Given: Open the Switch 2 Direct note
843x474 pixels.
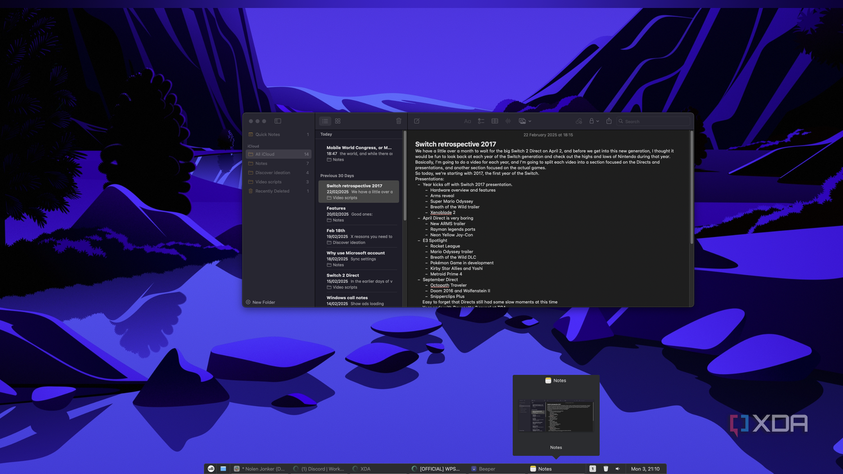Looking at the screenshot, I should [x=359, y=281].
